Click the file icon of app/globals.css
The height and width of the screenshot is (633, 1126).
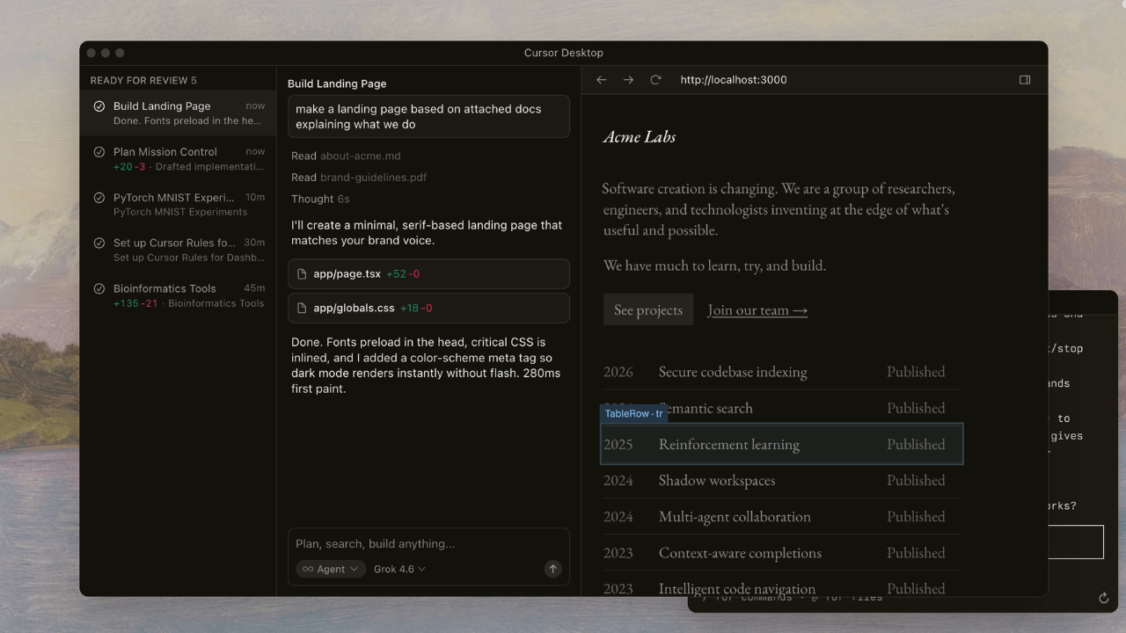click(x=302, y=309)
